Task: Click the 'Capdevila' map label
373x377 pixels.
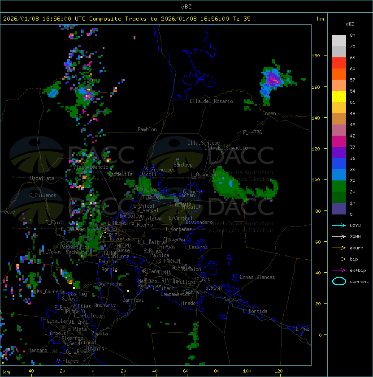Action: click(x=121, y=174)
